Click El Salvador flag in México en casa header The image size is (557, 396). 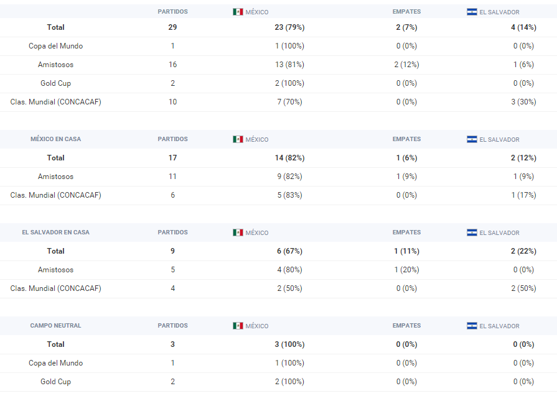click(472, 139)
